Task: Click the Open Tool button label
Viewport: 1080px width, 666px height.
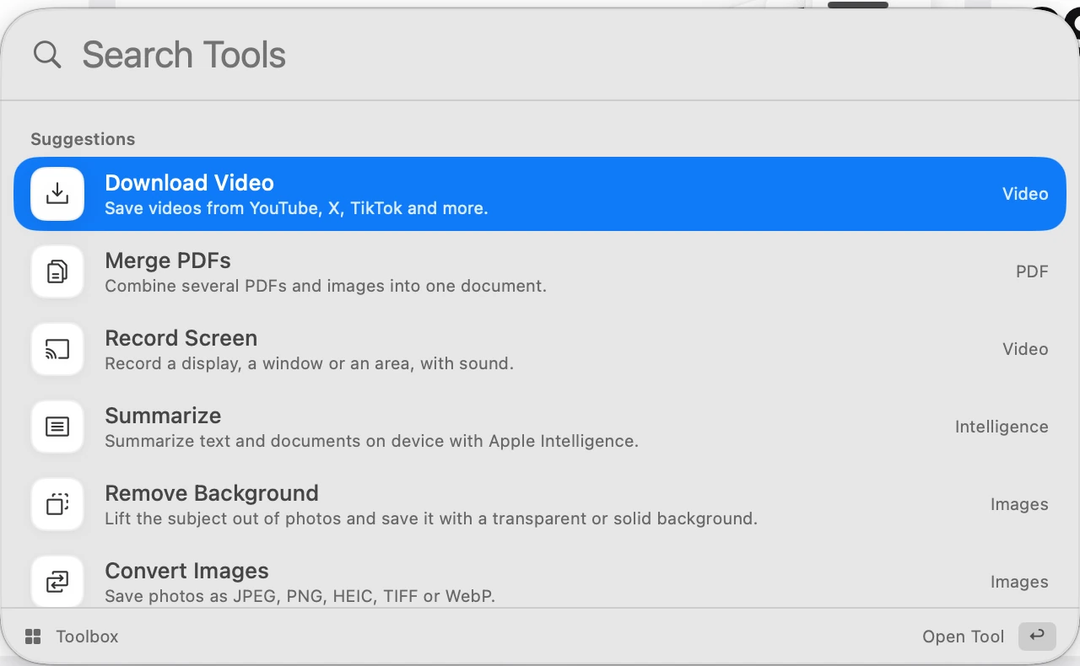Action: click(x=964, y=636)
